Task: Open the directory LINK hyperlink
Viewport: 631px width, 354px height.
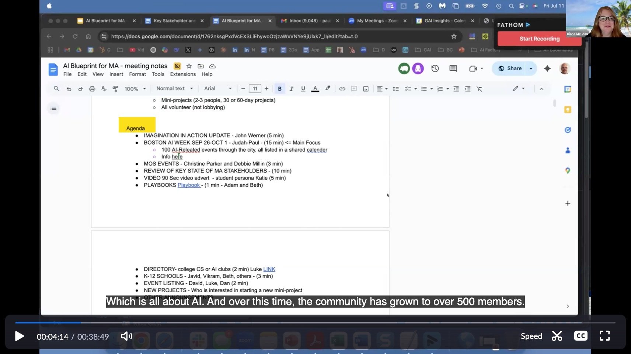Action: pyautogui.click(x=269, y=269)
